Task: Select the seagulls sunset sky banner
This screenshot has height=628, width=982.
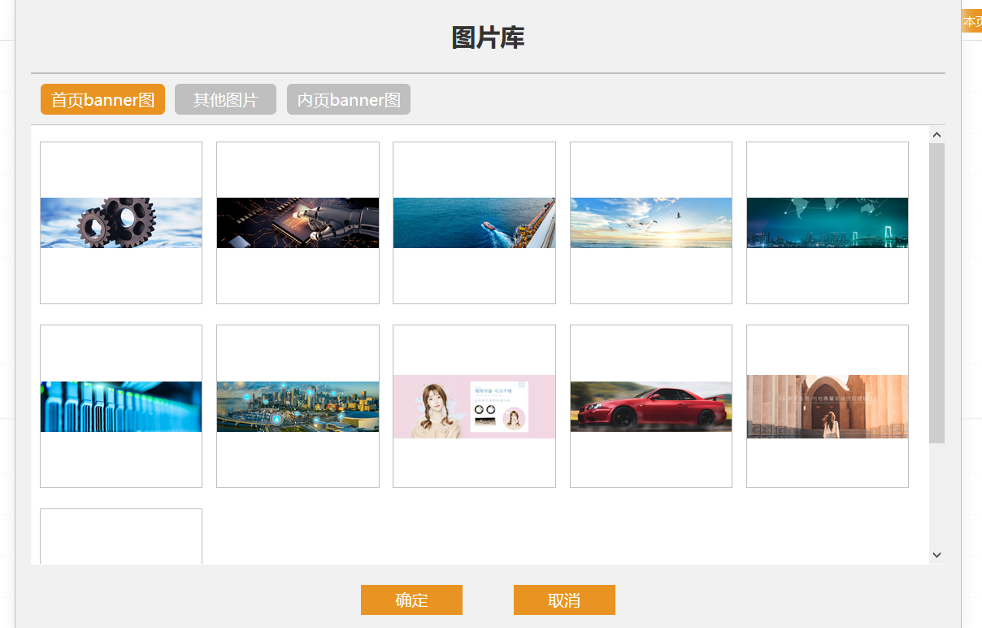Action: point(650,222)
